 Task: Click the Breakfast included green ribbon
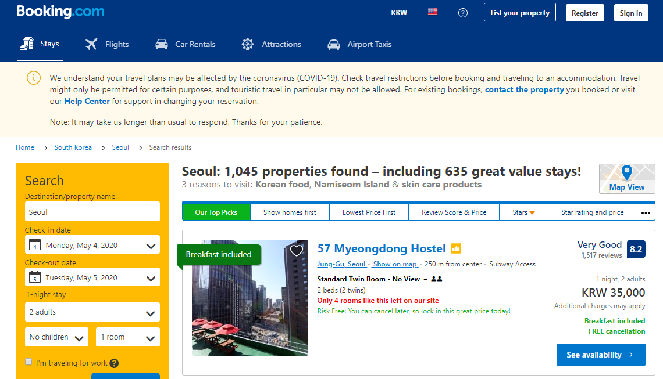tap(219, 254)
